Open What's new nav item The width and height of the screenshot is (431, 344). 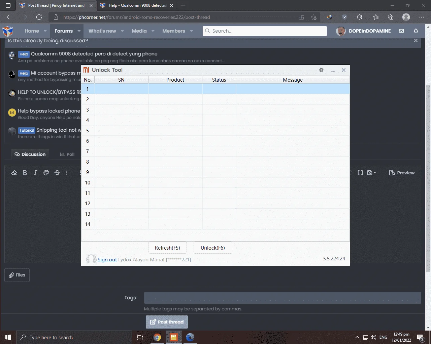[x=102, y=31]
